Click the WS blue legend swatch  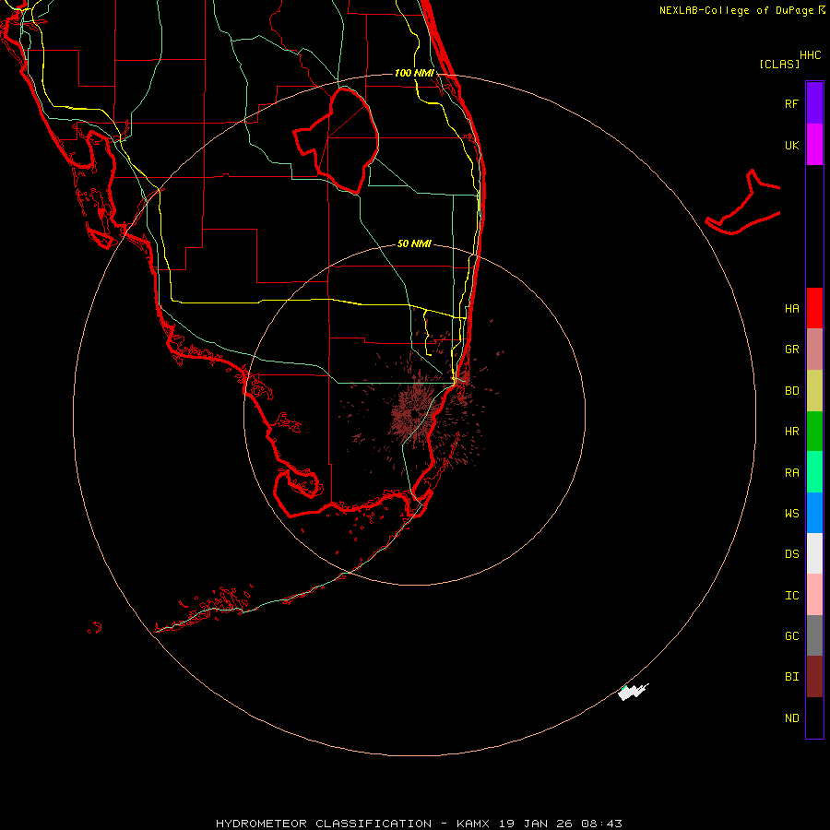814,513
